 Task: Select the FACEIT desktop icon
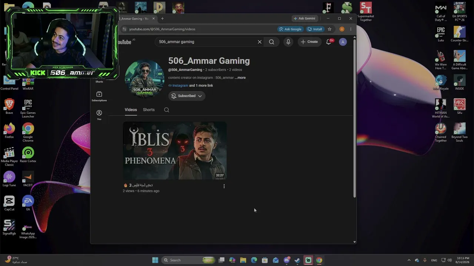(28, 179)
